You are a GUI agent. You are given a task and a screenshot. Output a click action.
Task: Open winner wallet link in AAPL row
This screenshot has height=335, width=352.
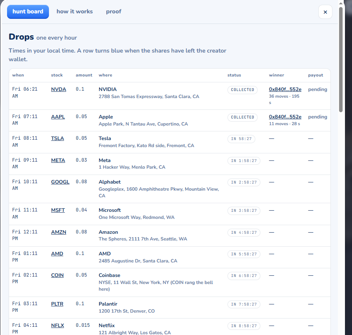(285, 117)
